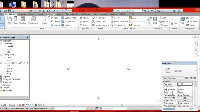The height and width of the screenshot is (112, 200).
Task: Click the Room tool
Action: (115, 18)
